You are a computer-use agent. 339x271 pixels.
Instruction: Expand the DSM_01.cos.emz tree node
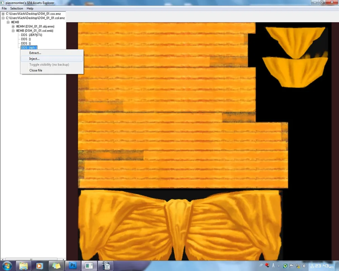tap(3, 14)
